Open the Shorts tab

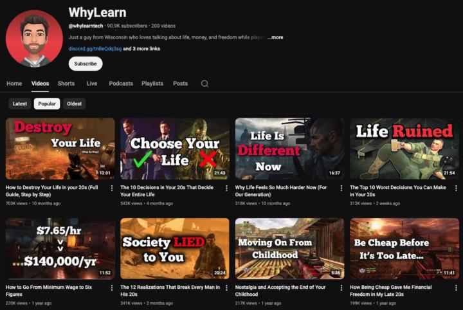66,84
